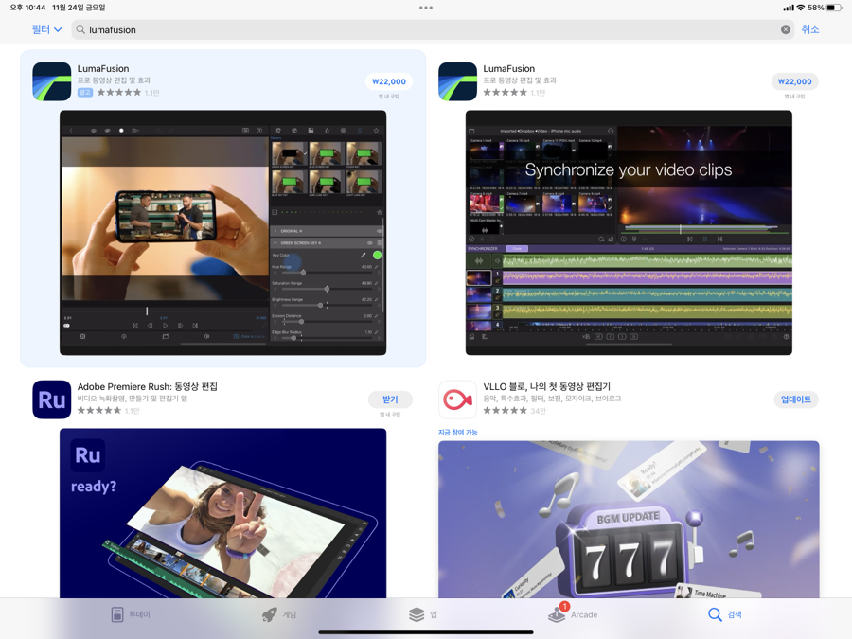The width and height of the screenshot is (852, 639).
Task: Open the second LumaFusion app icon
Action: [457, 81]
